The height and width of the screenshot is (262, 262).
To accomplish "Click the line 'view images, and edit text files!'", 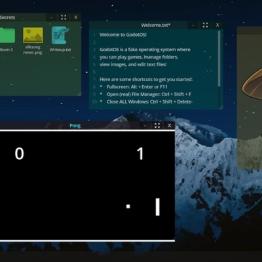I will coord(133,65).
